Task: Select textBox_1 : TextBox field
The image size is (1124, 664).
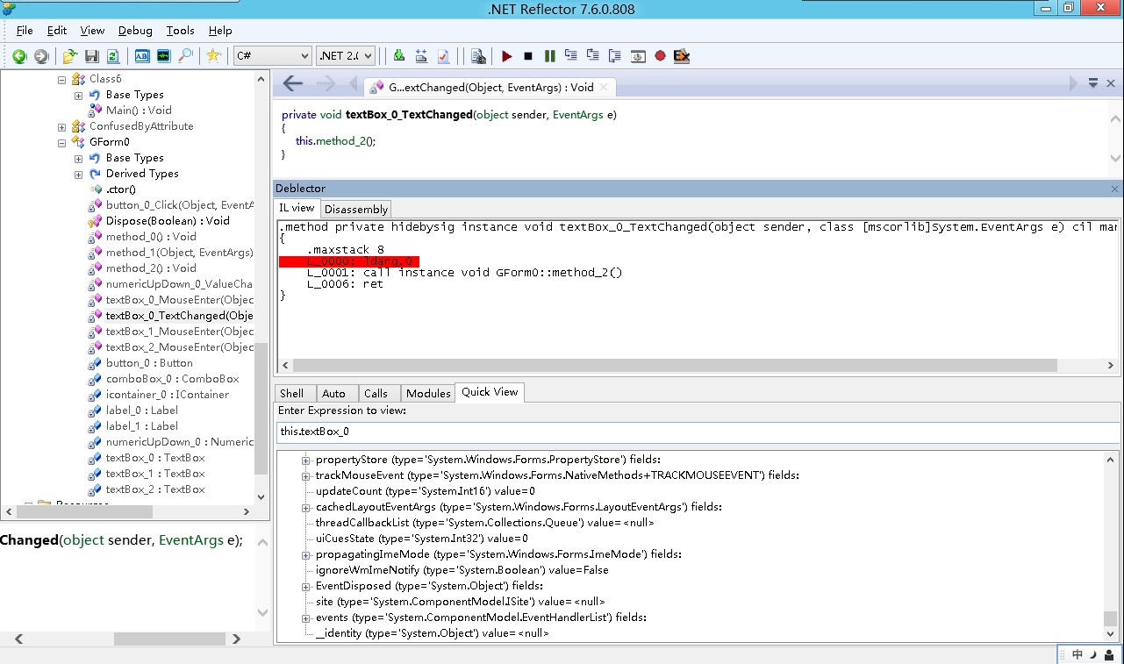Action: (155, 474)
